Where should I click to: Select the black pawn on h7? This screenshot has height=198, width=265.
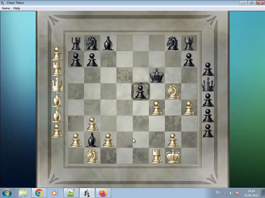pyautogui.click(x=189, y=60)
